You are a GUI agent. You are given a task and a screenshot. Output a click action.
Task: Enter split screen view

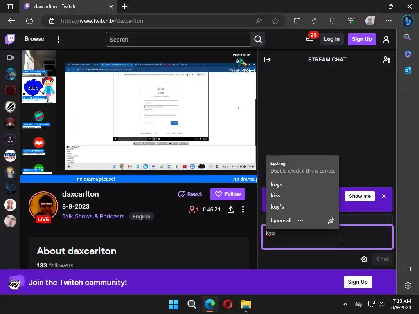coord(297,21)
